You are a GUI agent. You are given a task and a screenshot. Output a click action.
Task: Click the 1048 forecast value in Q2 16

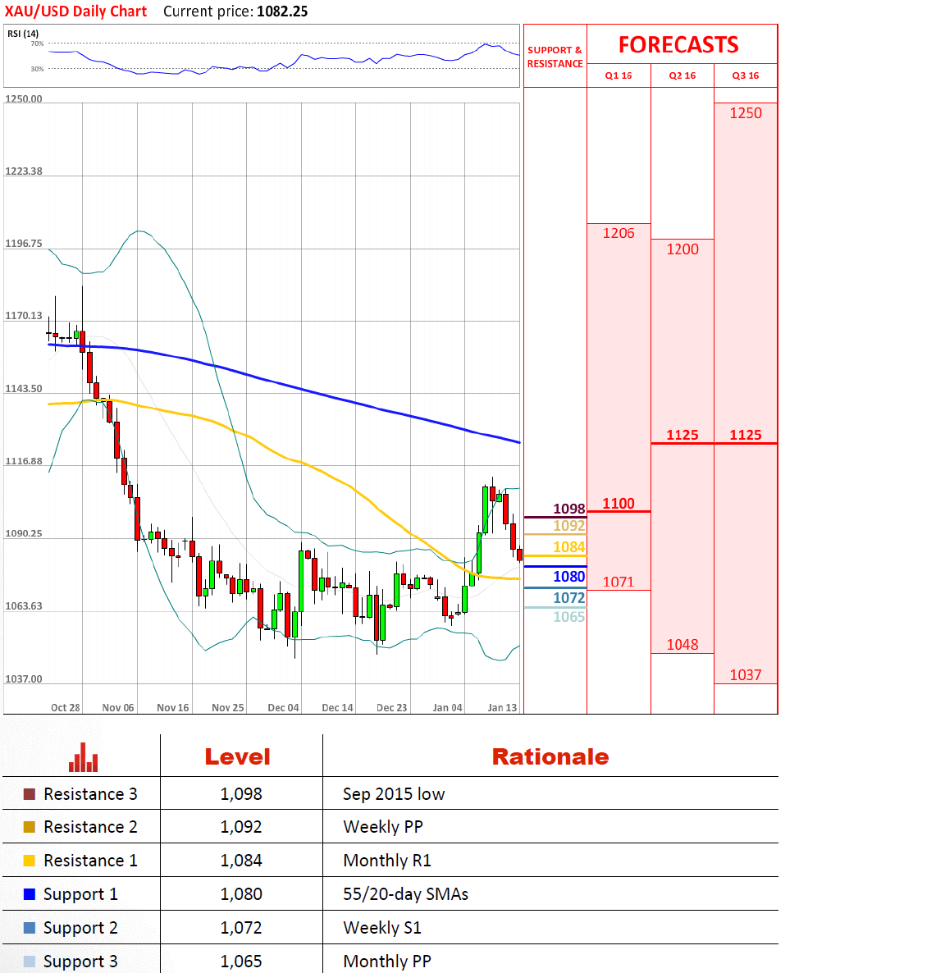click(682, 645)
